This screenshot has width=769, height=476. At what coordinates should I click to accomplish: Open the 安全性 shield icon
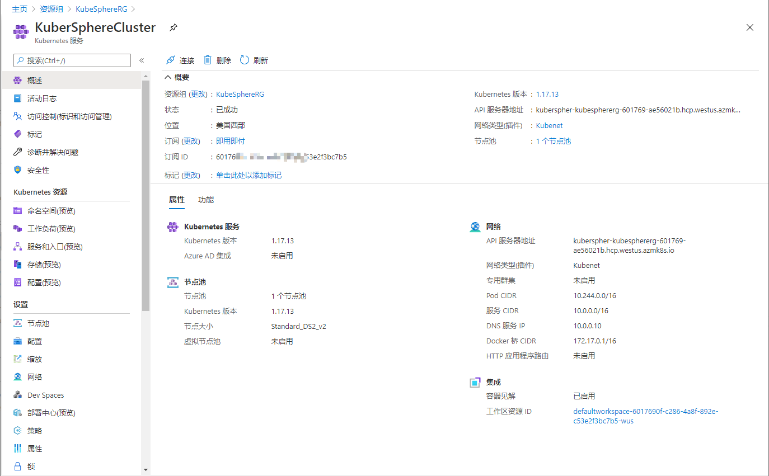[x=18, y=170]
